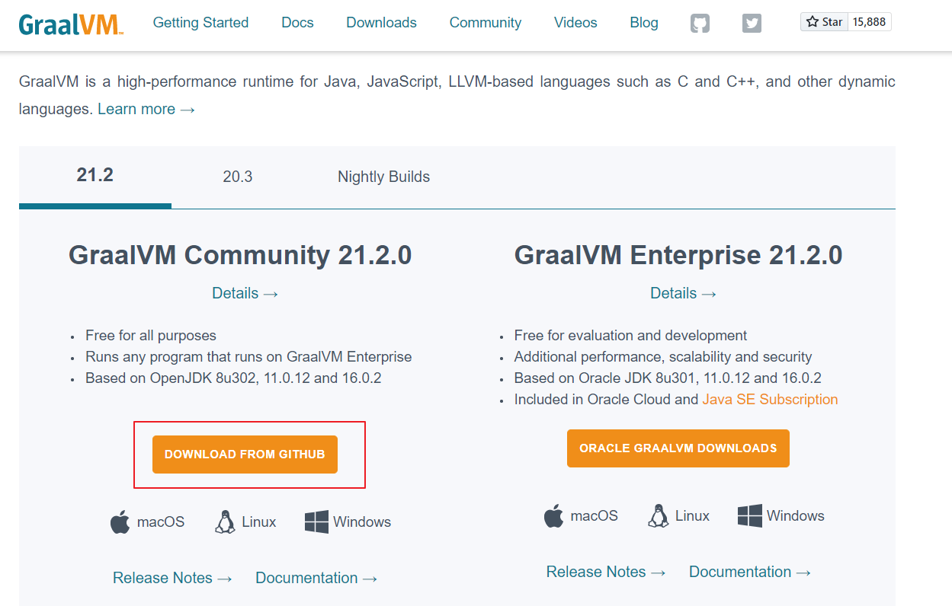Open Enterprise Documentation link
The height and width of the screenshot is (606, 952).
750,572
